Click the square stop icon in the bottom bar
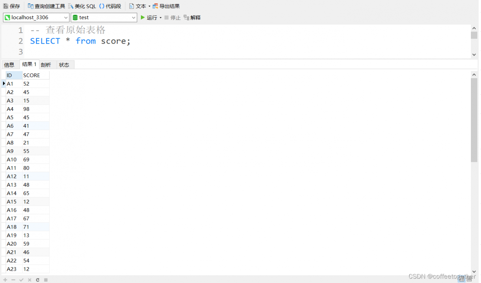The height and width of the screenshot is (283, 481). click(x=46, y=280)
